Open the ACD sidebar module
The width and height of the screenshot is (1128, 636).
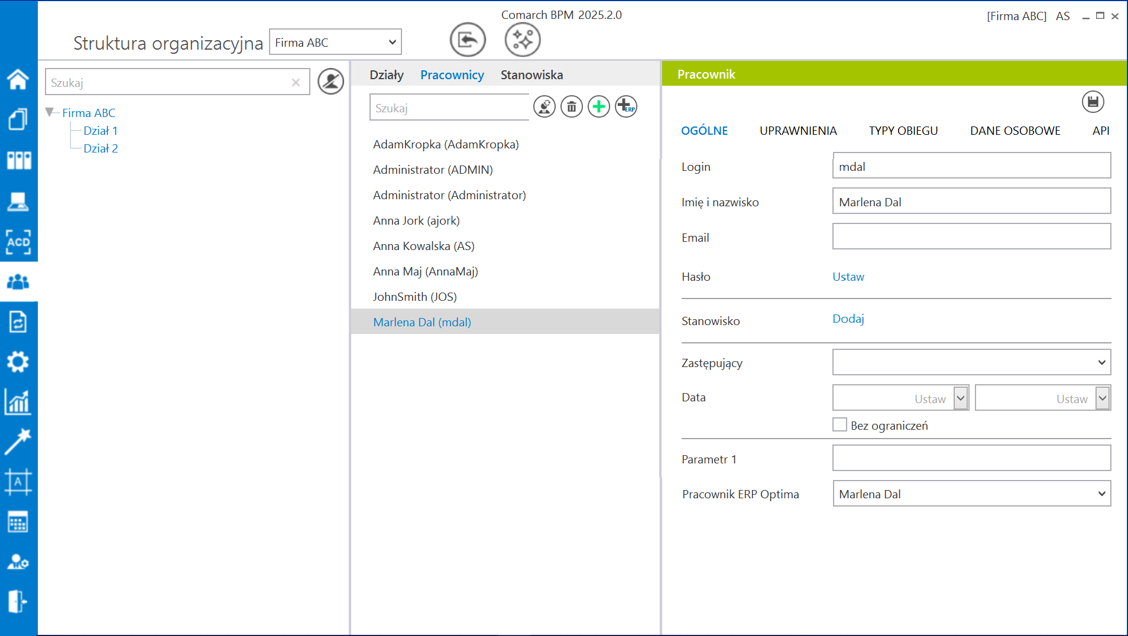point(18,242)
